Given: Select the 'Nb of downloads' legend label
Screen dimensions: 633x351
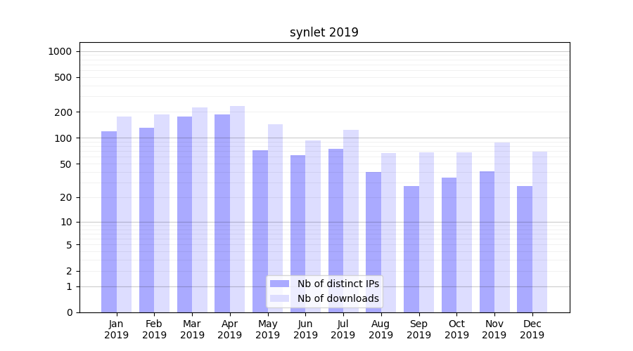Looking at the screenshot, I should [x=338, y=298].
